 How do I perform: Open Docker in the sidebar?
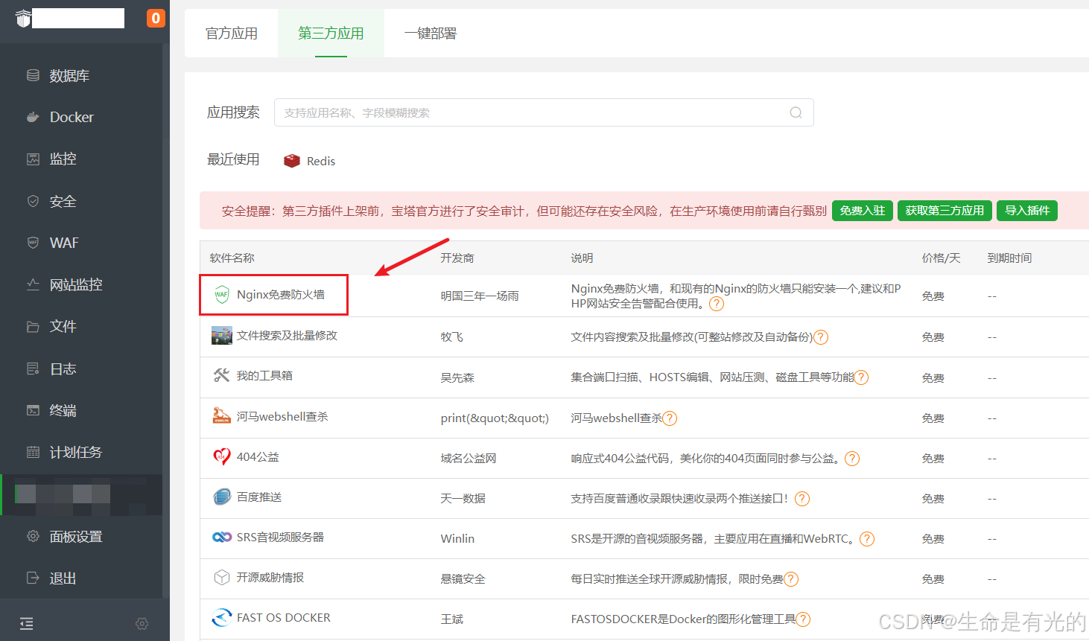(x=72, y=117)
